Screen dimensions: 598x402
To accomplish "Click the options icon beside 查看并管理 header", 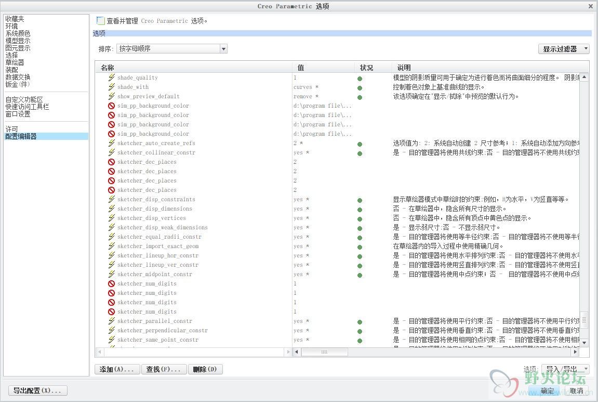I will [101, 21].
